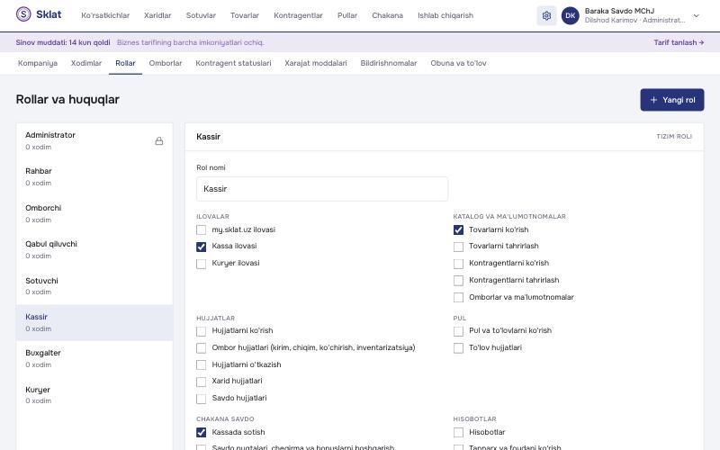Viewport: 720px width, 450px height.
Task: Open the Ko'rsatkichlar menu
Action: click(x=105, y=15)
